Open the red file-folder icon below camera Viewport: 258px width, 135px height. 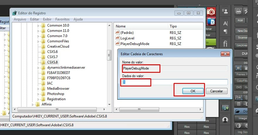211,21
